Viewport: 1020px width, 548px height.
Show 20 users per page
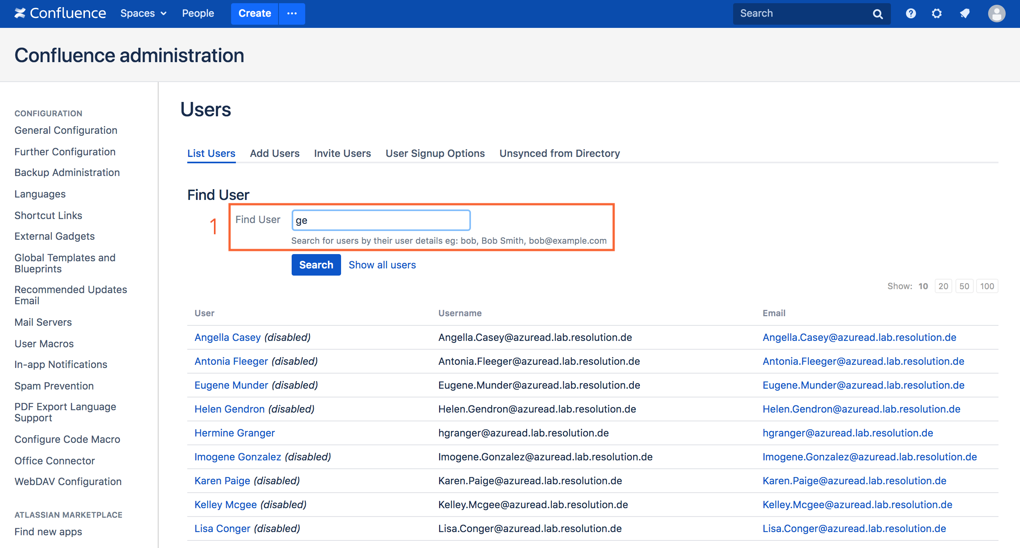(x=943, y=286)
